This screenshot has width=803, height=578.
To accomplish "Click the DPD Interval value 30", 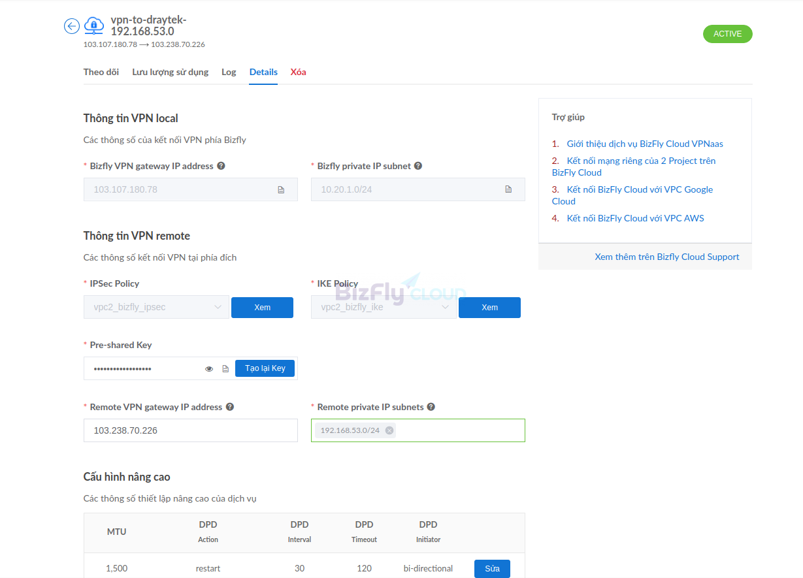I will tap(299, 568).
